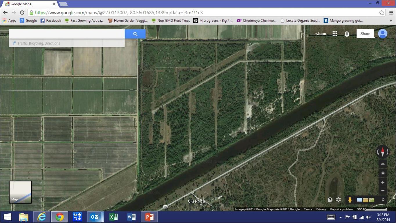The width and height of the screenshot is (396, 223).
Task: Show more bookmarks with the overflow chevron
Action: (x=391, y=21)
